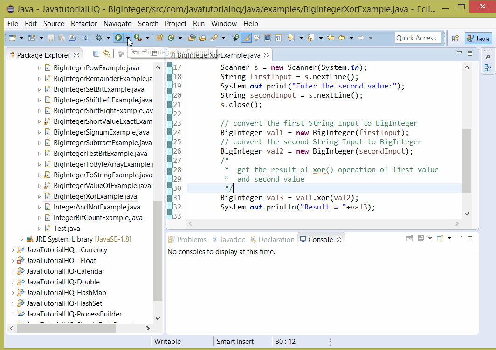Click the Next Annotation toolbar icon
The height and width of the screenshot is (350, 496).
290,37
